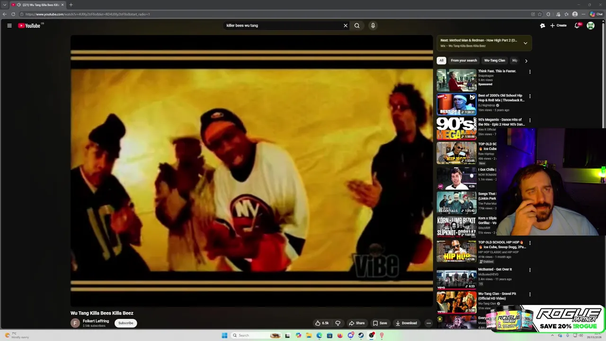The width and height of the screenshot is (606, 341).
Task: Open options menu for 90's Megamix
Action: [530, 121]
